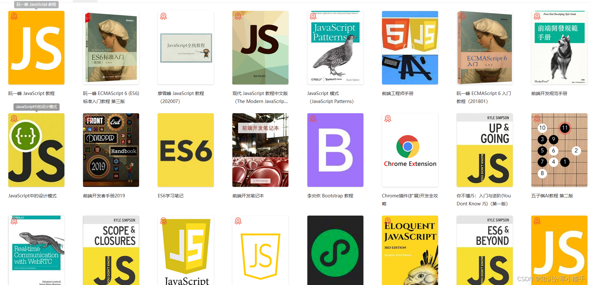The width and height of the screenshot is (590, 285).
Task: Open the 前端開發規範手册 husky cover
Action: [559, 48]
